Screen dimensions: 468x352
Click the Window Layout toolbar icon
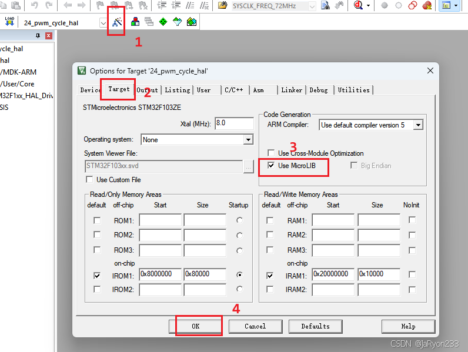pos(446,5)
